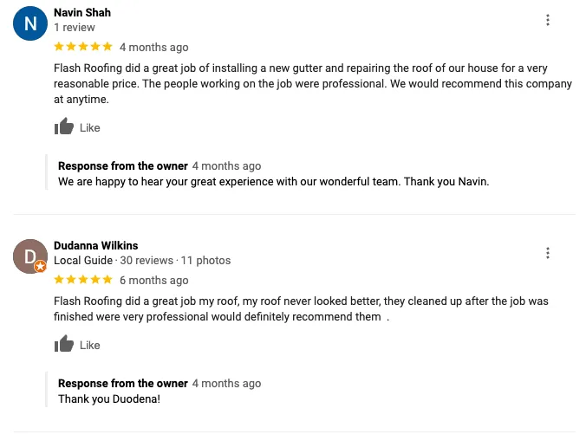586x434 pixels.
Task: Click Navin Shah's blue avatar icon
Action: pos(30,23)
